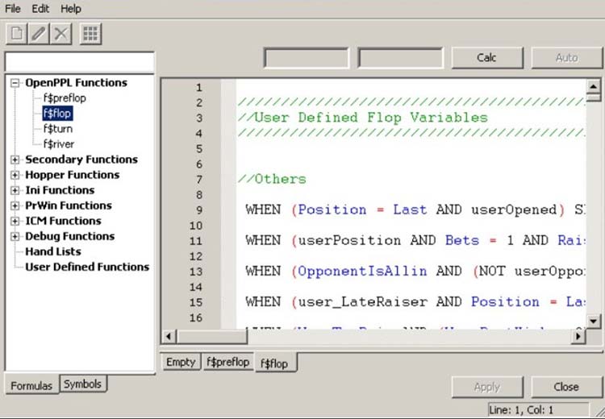Click the Close button
Viewport: 605px width, 419px height.
566,387
